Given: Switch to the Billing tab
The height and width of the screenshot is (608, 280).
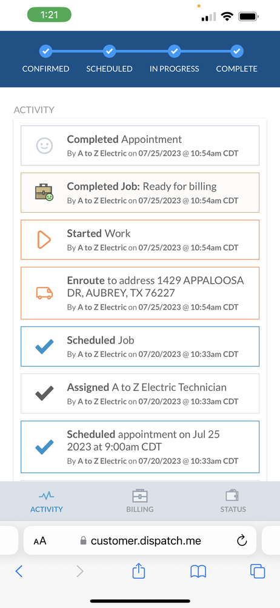Looking at the screenshot, I should pyautogui.click(x=139, y=501).
